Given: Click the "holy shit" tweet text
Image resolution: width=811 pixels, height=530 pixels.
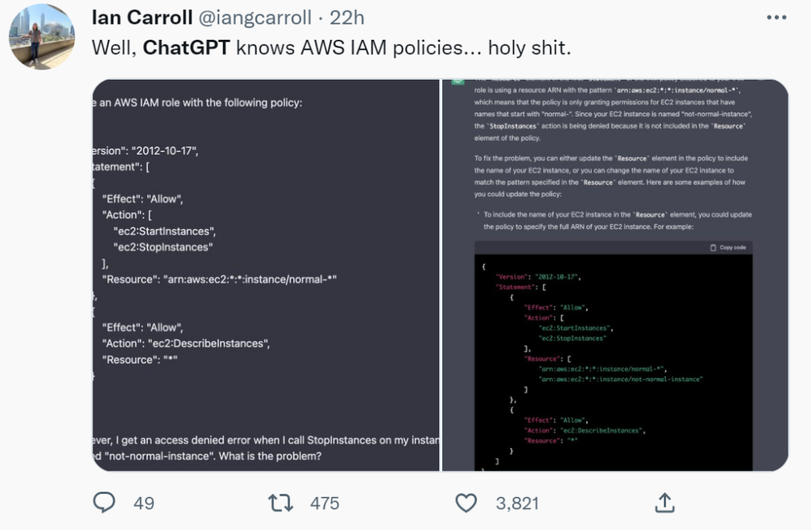Looking at the screenshot, I should pyautogui.click(x=529, y=48).
